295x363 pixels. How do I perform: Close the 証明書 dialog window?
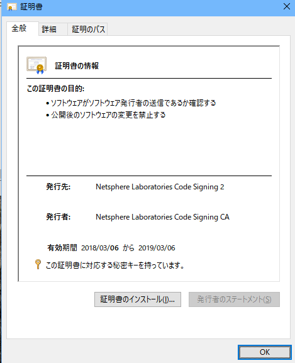(x=287, y=6)
